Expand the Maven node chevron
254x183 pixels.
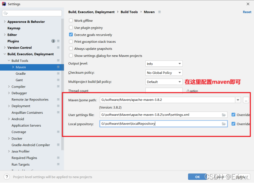tap(13, 67)
